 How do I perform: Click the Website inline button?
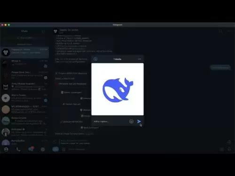[x=86, y=110]
